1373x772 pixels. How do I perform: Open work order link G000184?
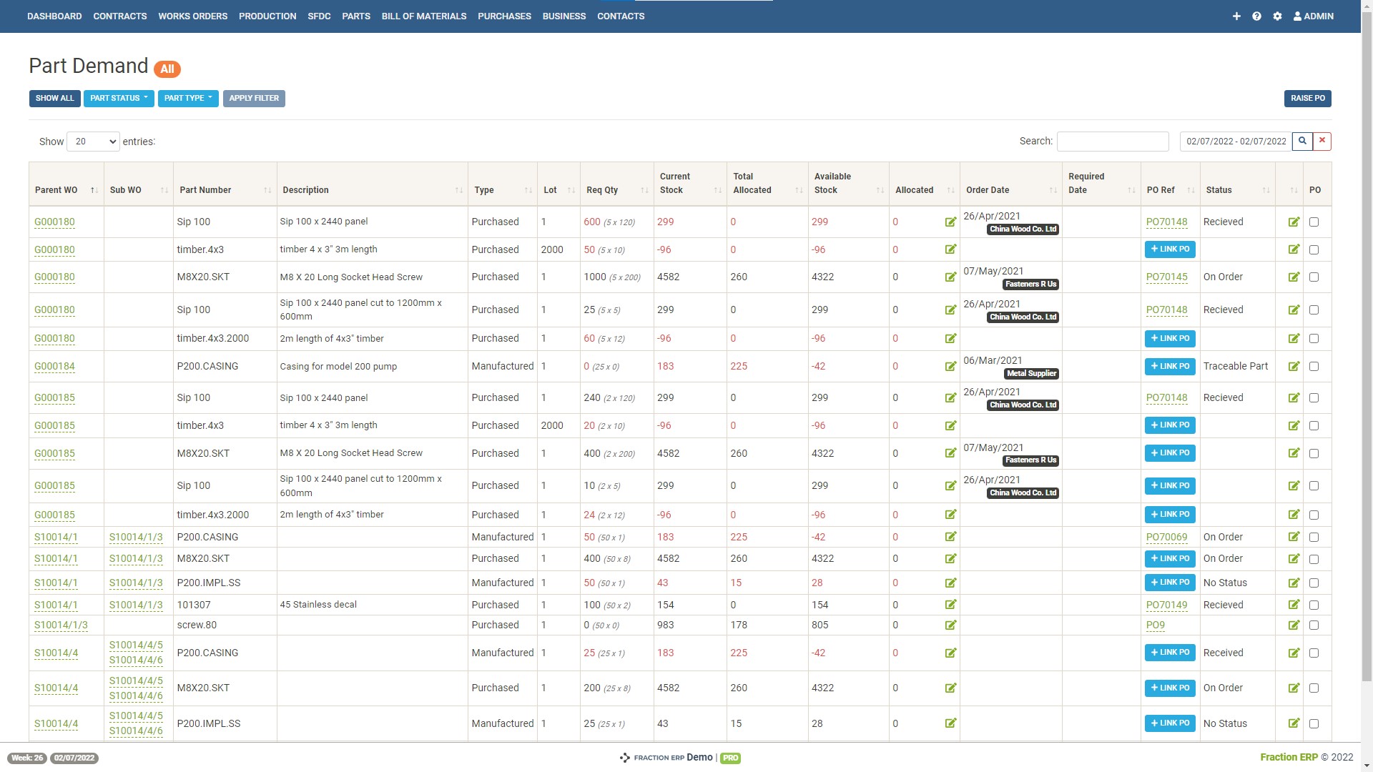click(54, 366)
